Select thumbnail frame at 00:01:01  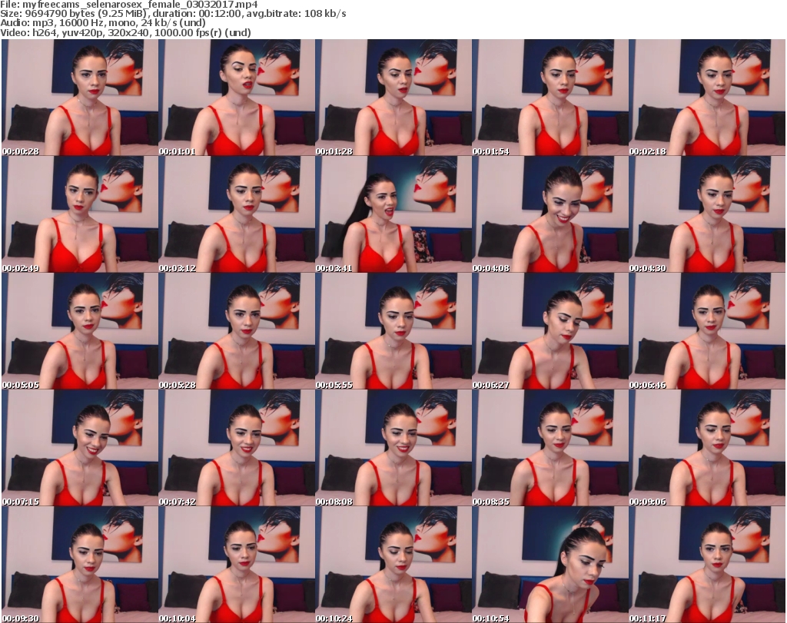[237, 98]
